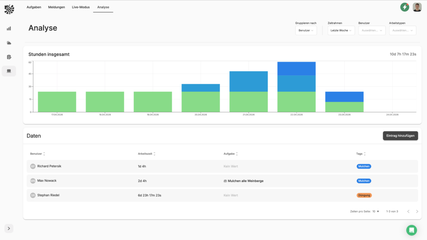The height and width of the screenshot is (240, 427).
Task: Open the user profile avatar
Action: tap(417, 7)
